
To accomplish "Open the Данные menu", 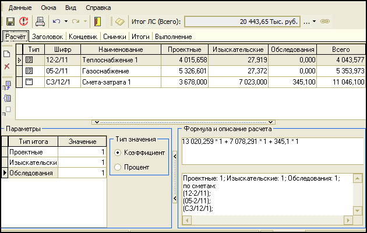I will coord(21,9).
